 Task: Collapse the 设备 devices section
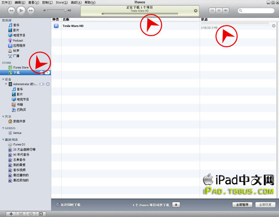point(3,79)
